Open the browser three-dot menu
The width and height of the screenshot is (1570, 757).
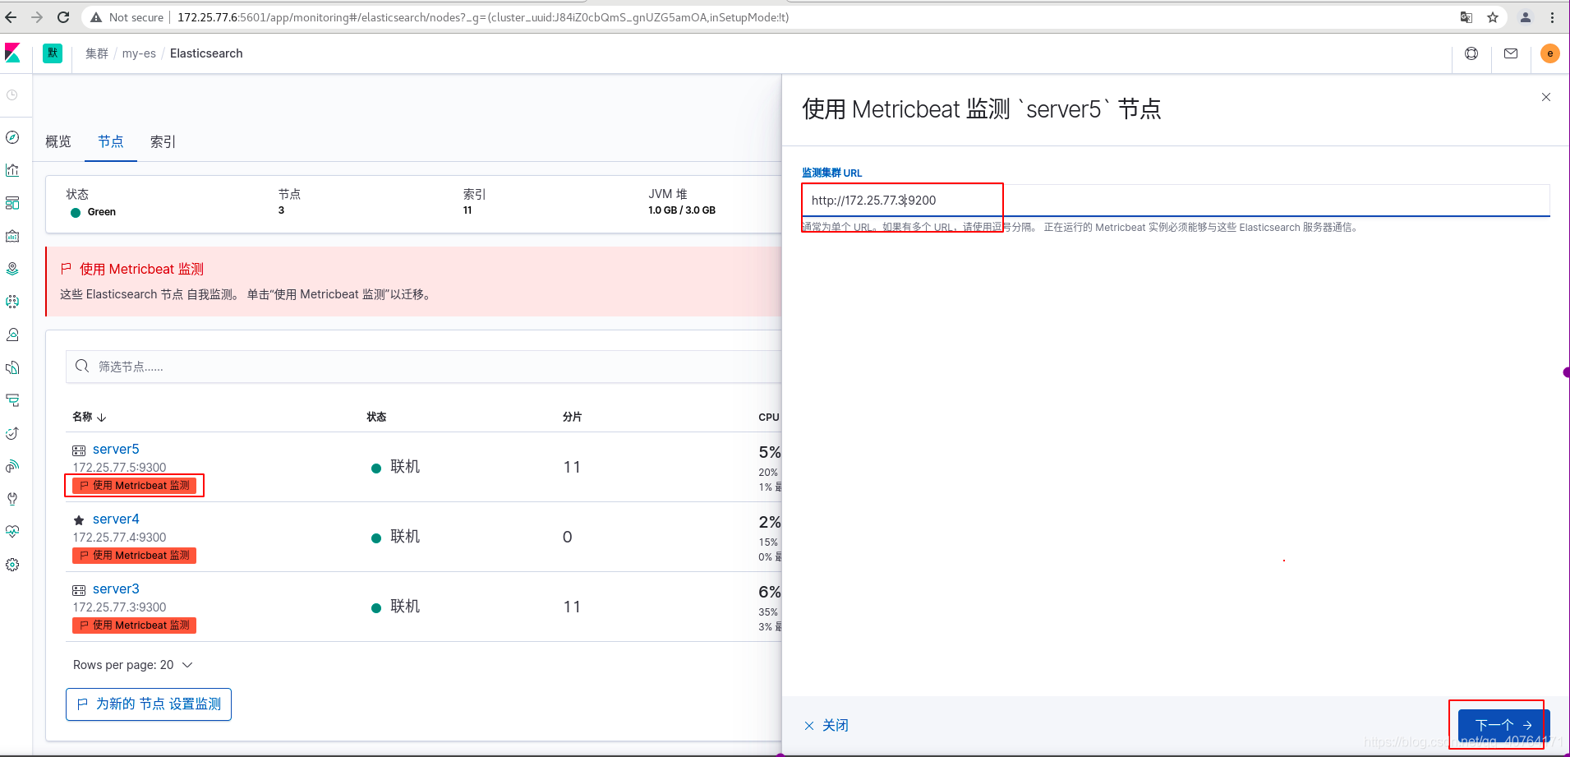(x=1552, y=17)
